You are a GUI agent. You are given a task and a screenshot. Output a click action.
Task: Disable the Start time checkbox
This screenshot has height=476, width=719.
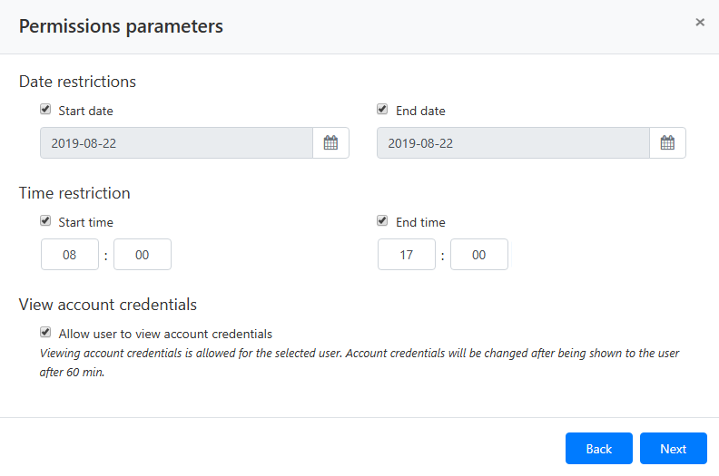(x=45, y=221)
